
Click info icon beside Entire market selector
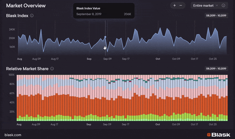coord(223,5)
